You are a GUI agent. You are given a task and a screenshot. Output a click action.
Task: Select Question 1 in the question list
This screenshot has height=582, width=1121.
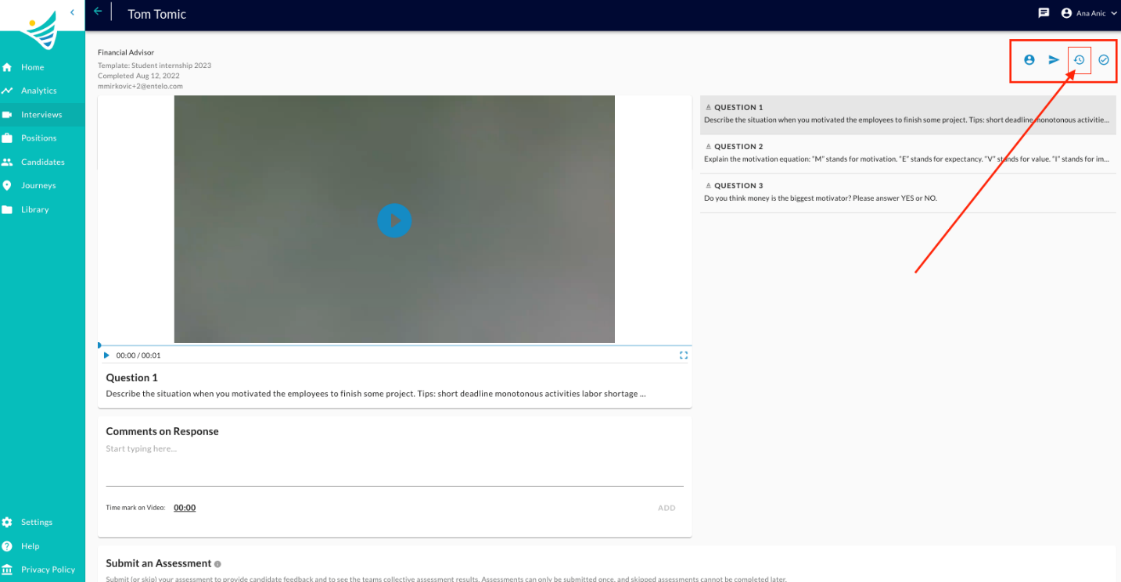coord(908,115)
